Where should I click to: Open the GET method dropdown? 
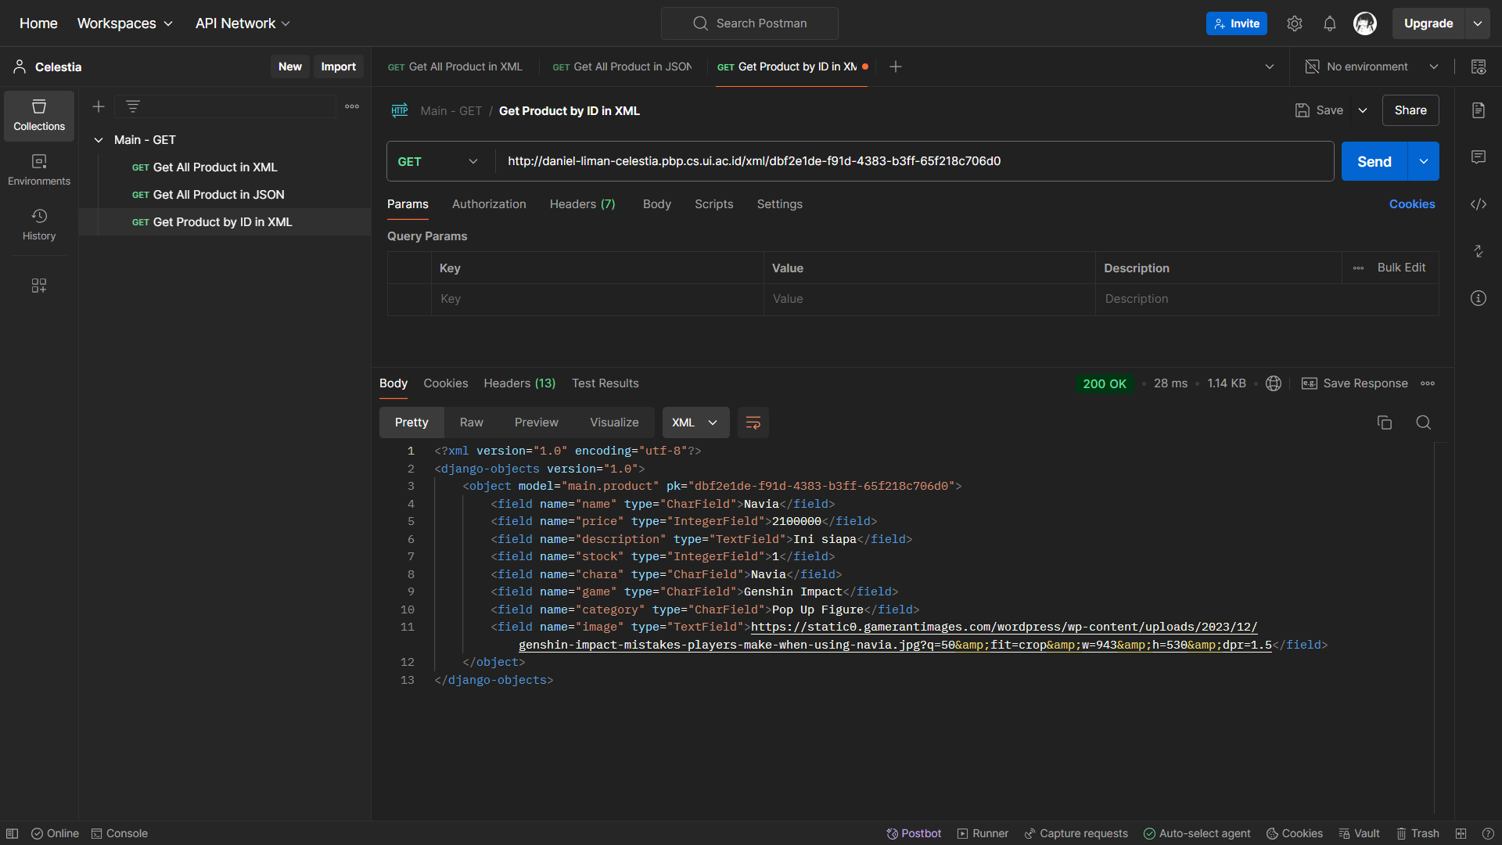coord(438,161)
